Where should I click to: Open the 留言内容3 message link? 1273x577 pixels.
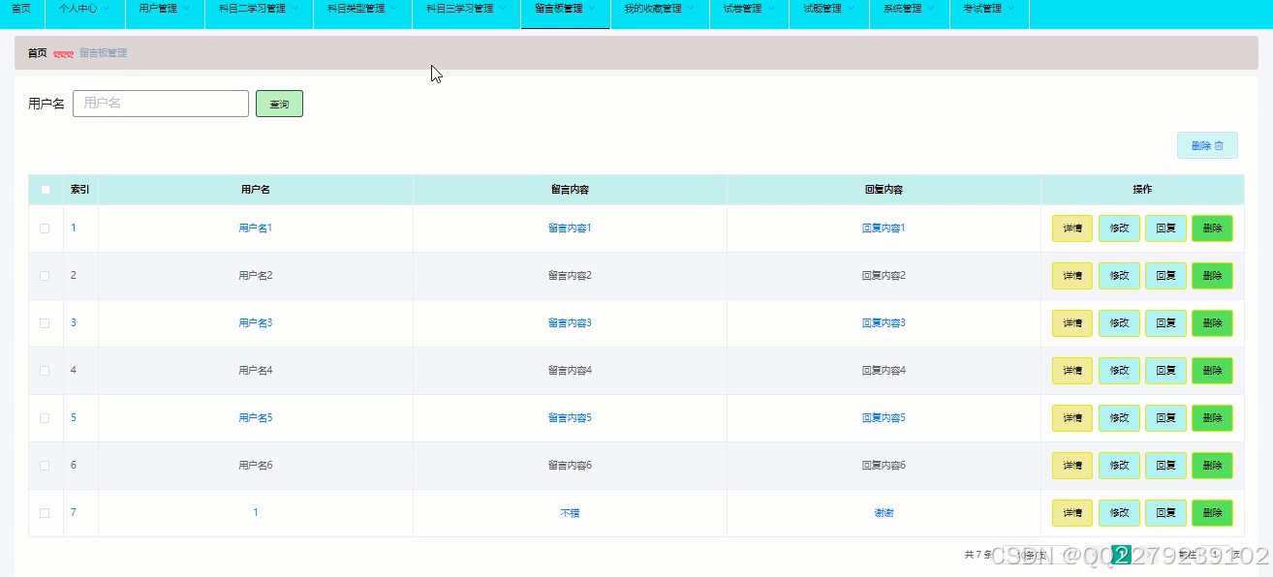570,322
